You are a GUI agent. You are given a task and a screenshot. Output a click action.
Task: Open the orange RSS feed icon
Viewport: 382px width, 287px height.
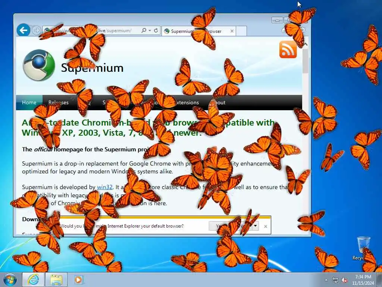tap(288, 50)
